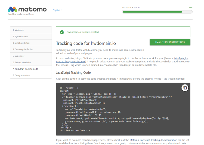The image size is (204, 145).
Task: Copy the tracking code snippet
Action: click(185, 88)
